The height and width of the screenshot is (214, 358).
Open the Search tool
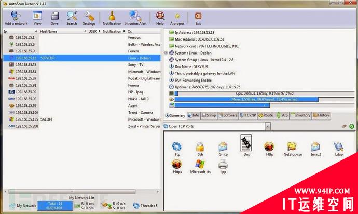point(72,18)
